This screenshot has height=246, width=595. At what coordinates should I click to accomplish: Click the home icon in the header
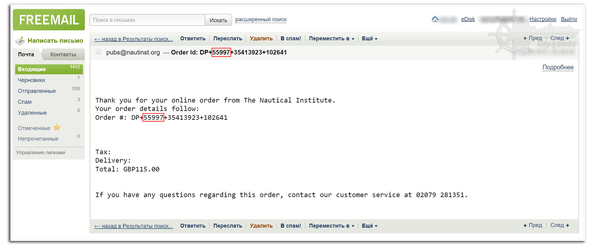(435, 19)
